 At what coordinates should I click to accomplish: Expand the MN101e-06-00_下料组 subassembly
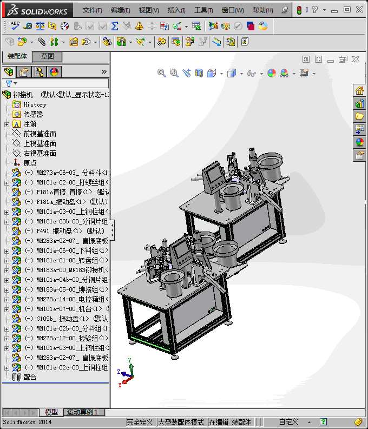pyautogui.click(x=7, y=251)
